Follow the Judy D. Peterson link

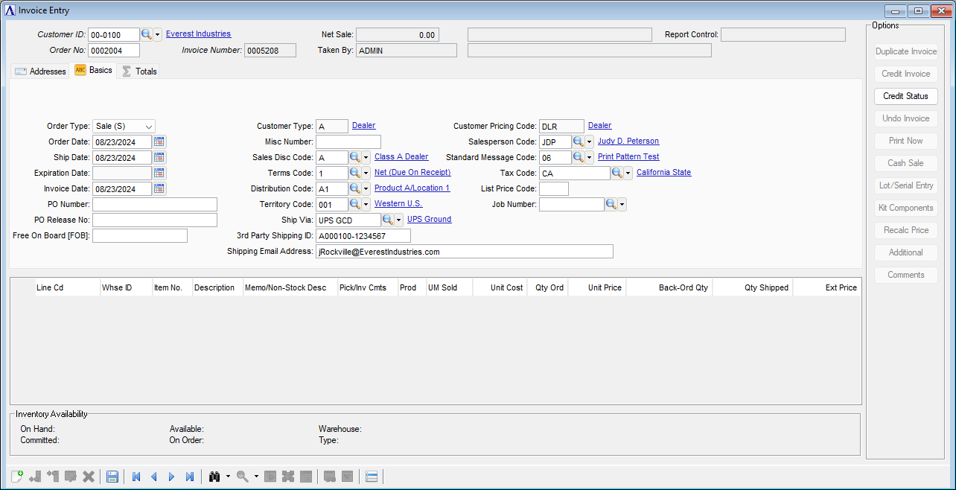(628, 141)
